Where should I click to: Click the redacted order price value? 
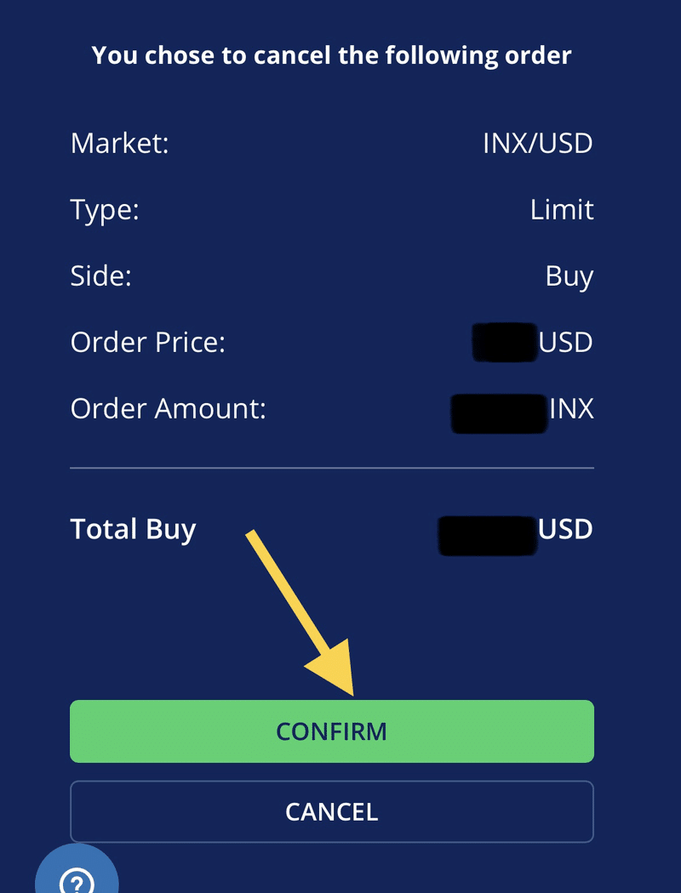click(505, 343)
